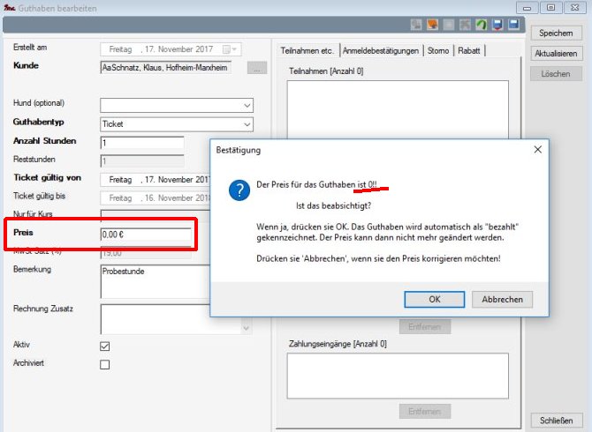Screen dimensions: 592x432
Task: Click into the Preis input field
Action: (145, 235)
